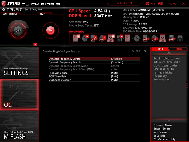
Task: Toggle the Game Boost OFF knob
Action: tap(18, 31)
